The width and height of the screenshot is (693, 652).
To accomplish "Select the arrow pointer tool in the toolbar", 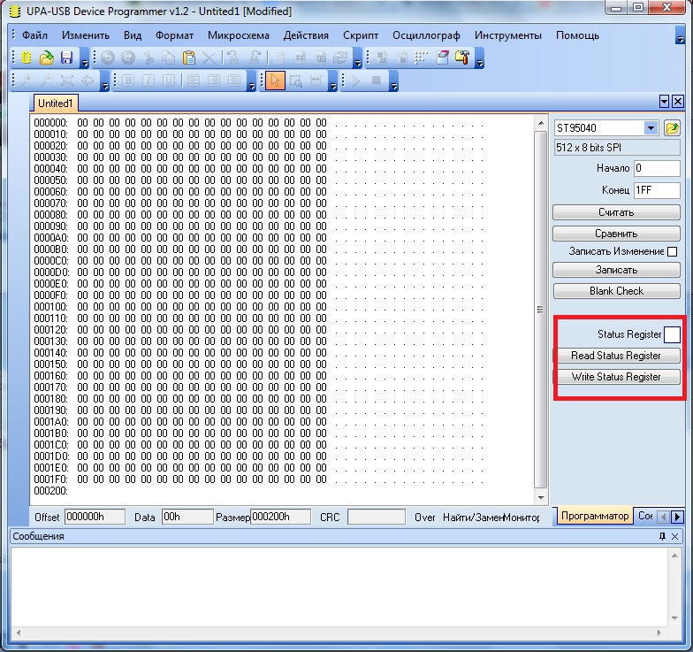I will [x=275, y=81].
